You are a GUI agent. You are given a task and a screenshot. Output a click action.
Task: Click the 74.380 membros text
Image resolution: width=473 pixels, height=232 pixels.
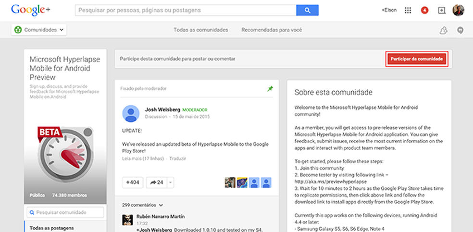69,195
